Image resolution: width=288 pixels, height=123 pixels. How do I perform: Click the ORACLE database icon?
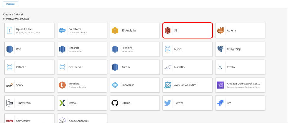9,67
